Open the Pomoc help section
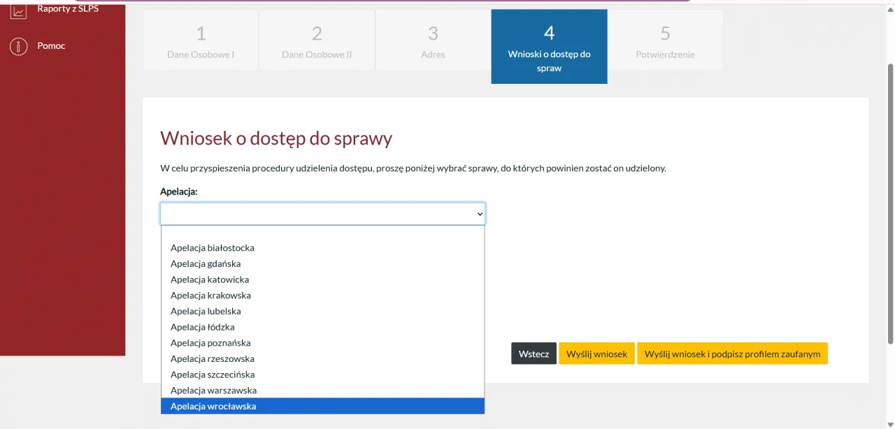Viewport: 895px width, 429px height. pos(50,45)
